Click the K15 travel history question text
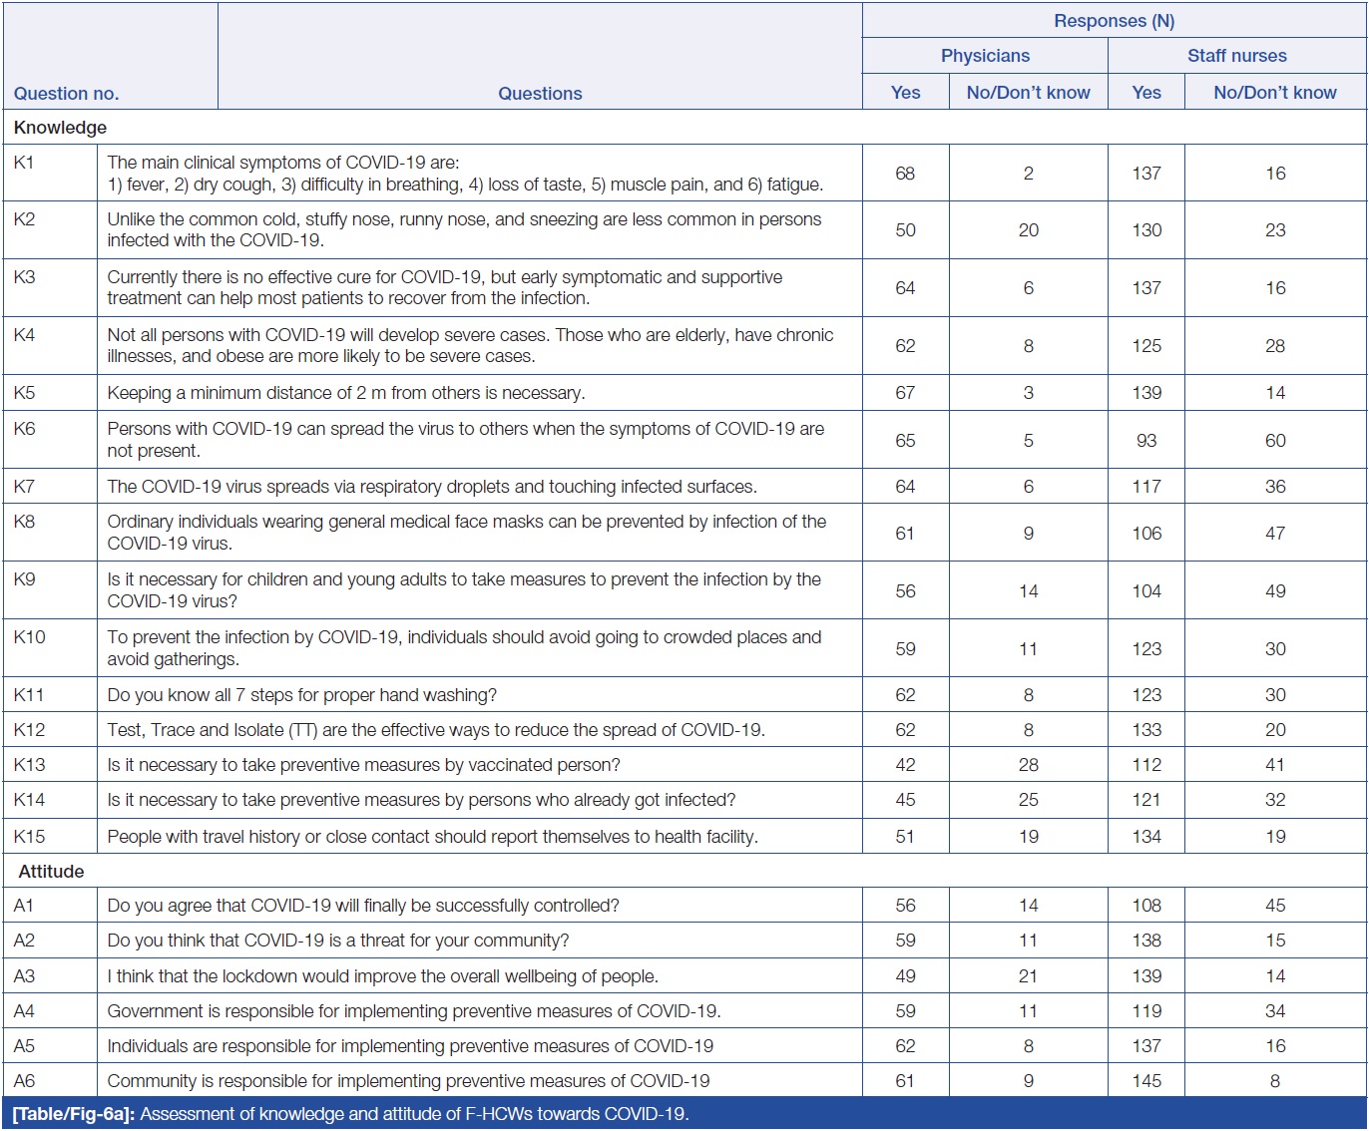The width and height of the screenshot is (1369, 1131). pos(432,837)
